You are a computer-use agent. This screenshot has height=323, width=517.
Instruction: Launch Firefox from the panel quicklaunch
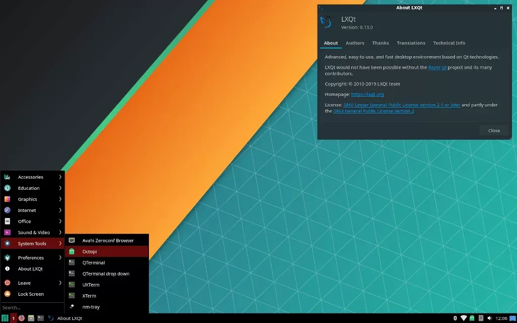click(21, 318)
